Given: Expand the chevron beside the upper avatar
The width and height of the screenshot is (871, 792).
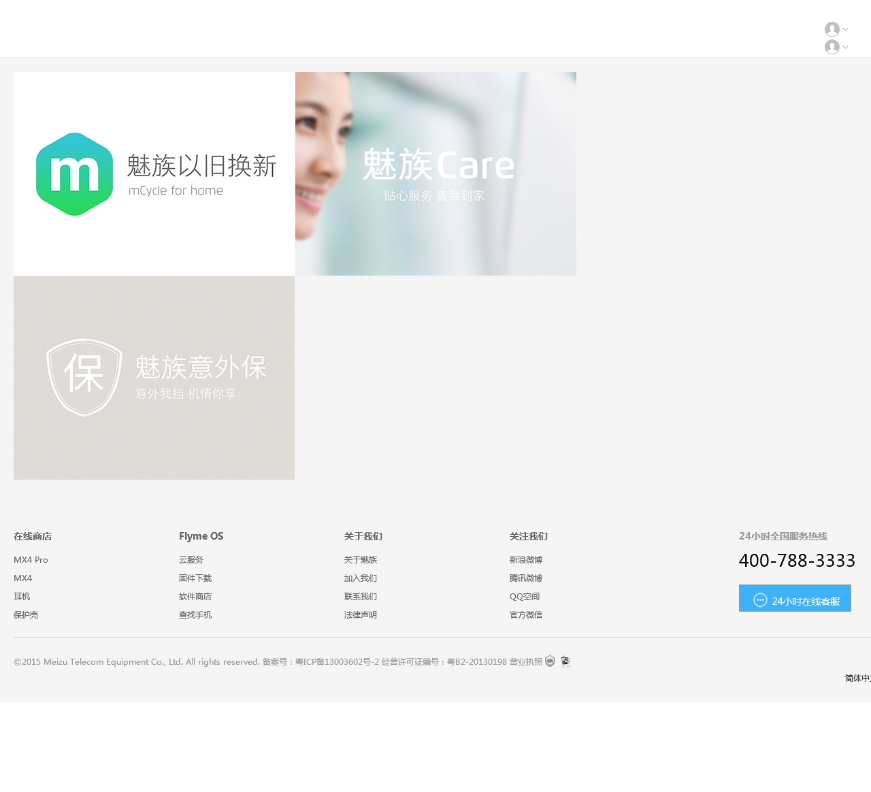Looking at the screenshot, I should tap(846, 29).
